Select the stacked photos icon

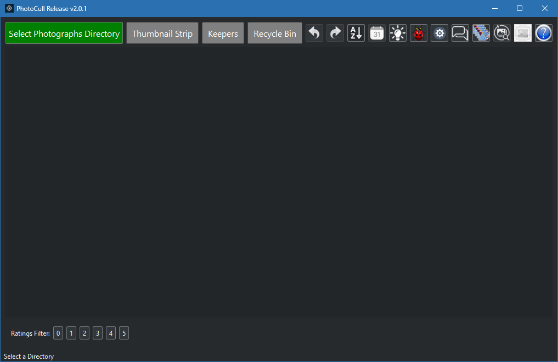point(481,33)
